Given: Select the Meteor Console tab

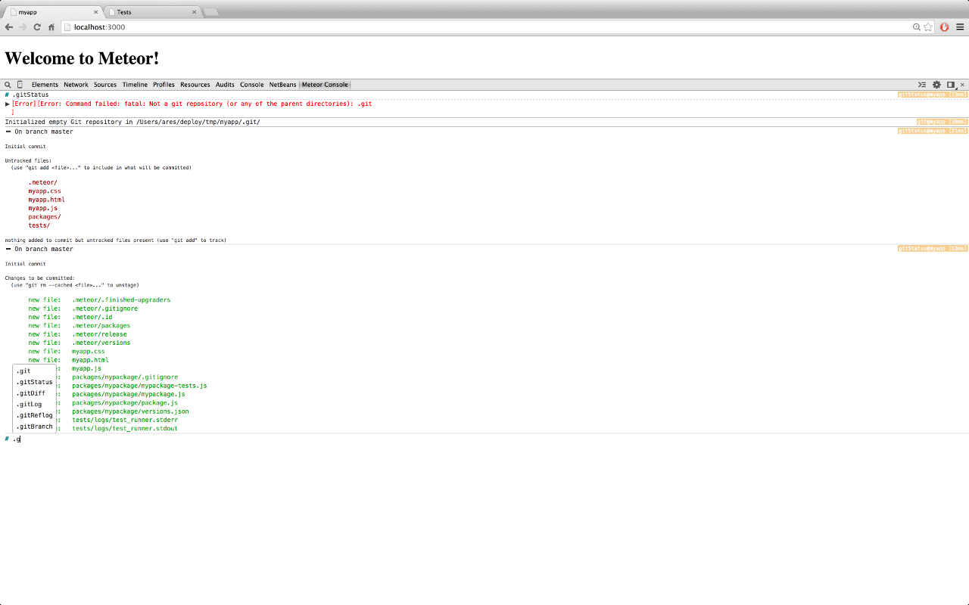Looking at the screenshot, I should coord(325,85).
